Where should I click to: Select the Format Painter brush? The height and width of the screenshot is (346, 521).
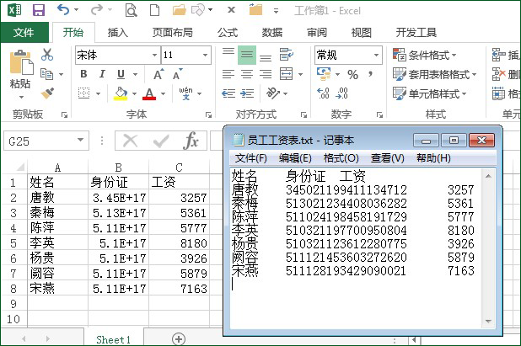coord(47,93)
